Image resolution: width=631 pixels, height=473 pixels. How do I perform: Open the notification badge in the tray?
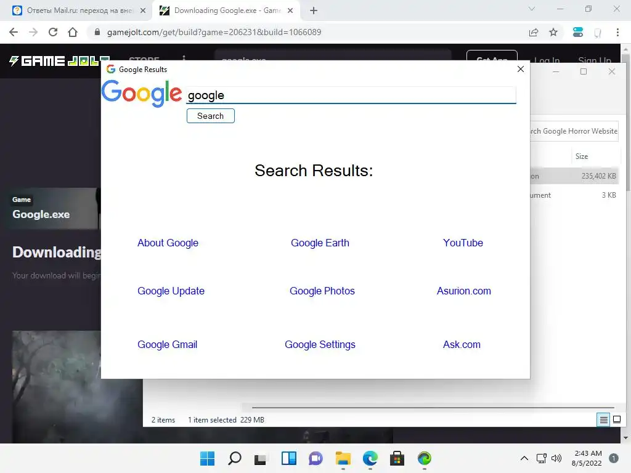pyautogui.click(x=614, y=458)
